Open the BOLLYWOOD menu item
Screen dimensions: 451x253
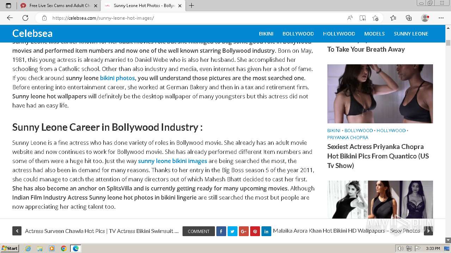298,34
